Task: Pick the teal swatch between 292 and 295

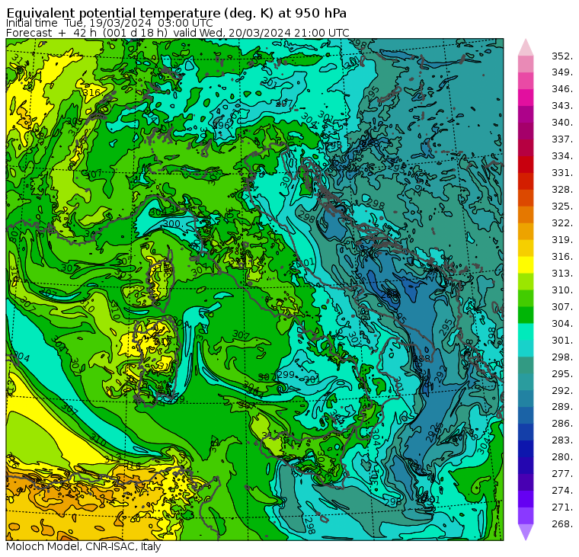Action: pos(526,382)
